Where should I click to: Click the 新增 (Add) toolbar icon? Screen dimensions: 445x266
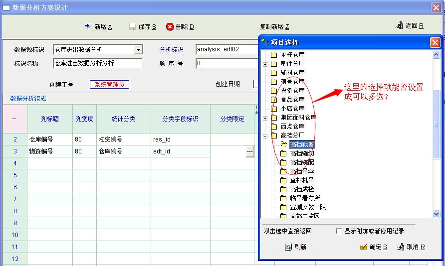(x=87, y=26)
